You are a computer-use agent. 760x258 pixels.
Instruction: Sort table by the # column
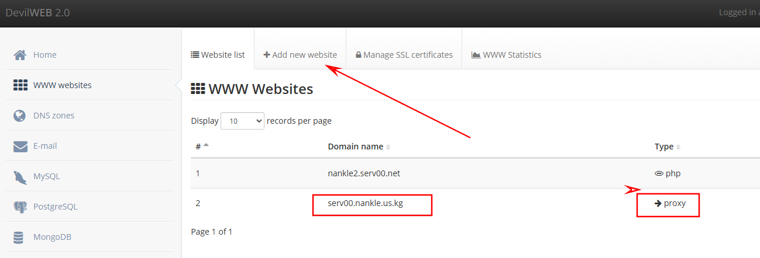(x=202, y=147)
